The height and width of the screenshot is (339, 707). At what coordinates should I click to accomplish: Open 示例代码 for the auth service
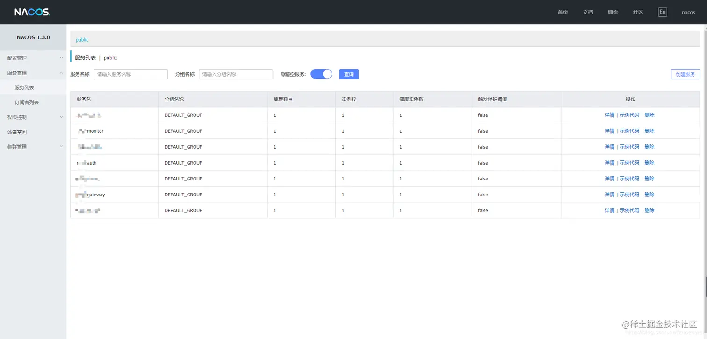(629, 163)
